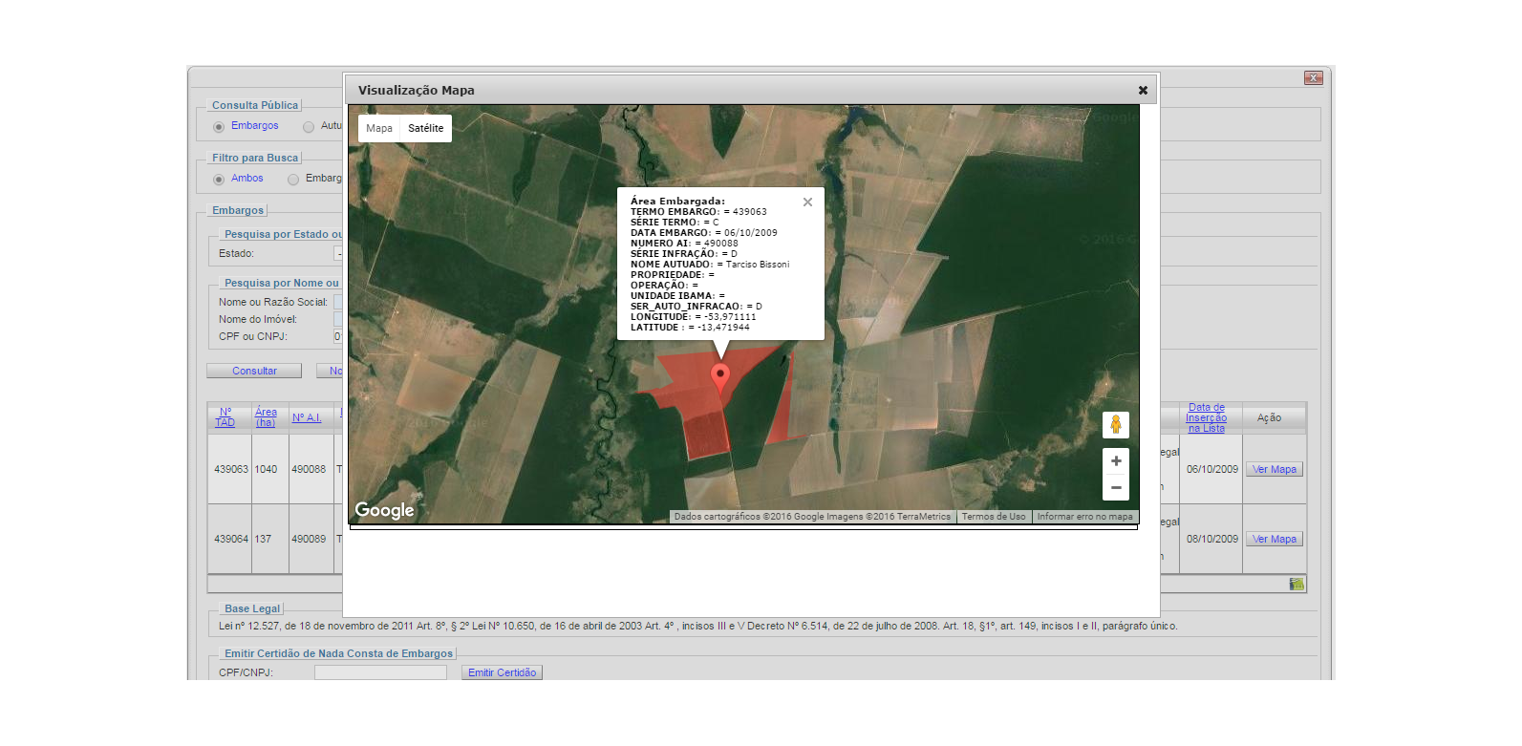
Task: Sort table by Data de Inserção na Lista
Action: pyautogui.click(x=1206, y=417)
